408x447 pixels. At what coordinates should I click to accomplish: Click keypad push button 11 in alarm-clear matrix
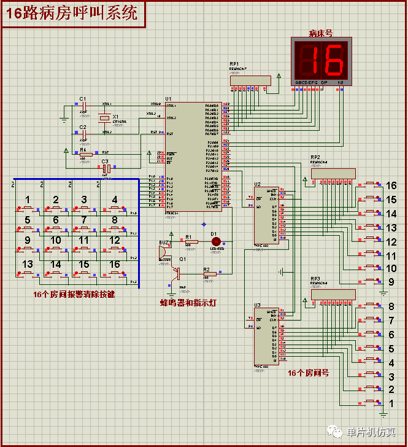tap(84, 249)
